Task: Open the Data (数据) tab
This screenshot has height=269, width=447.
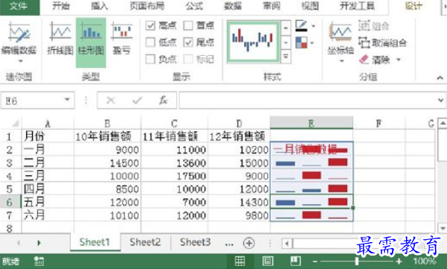Action: (233, 6)
